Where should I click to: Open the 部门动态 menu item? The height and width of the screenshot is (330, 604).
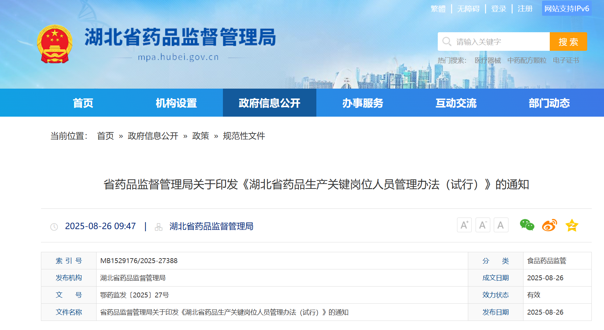coord(549,103)
